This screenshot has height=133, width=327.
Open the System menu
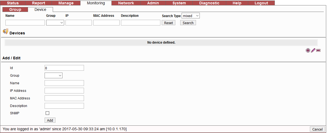tap(179, 3)
